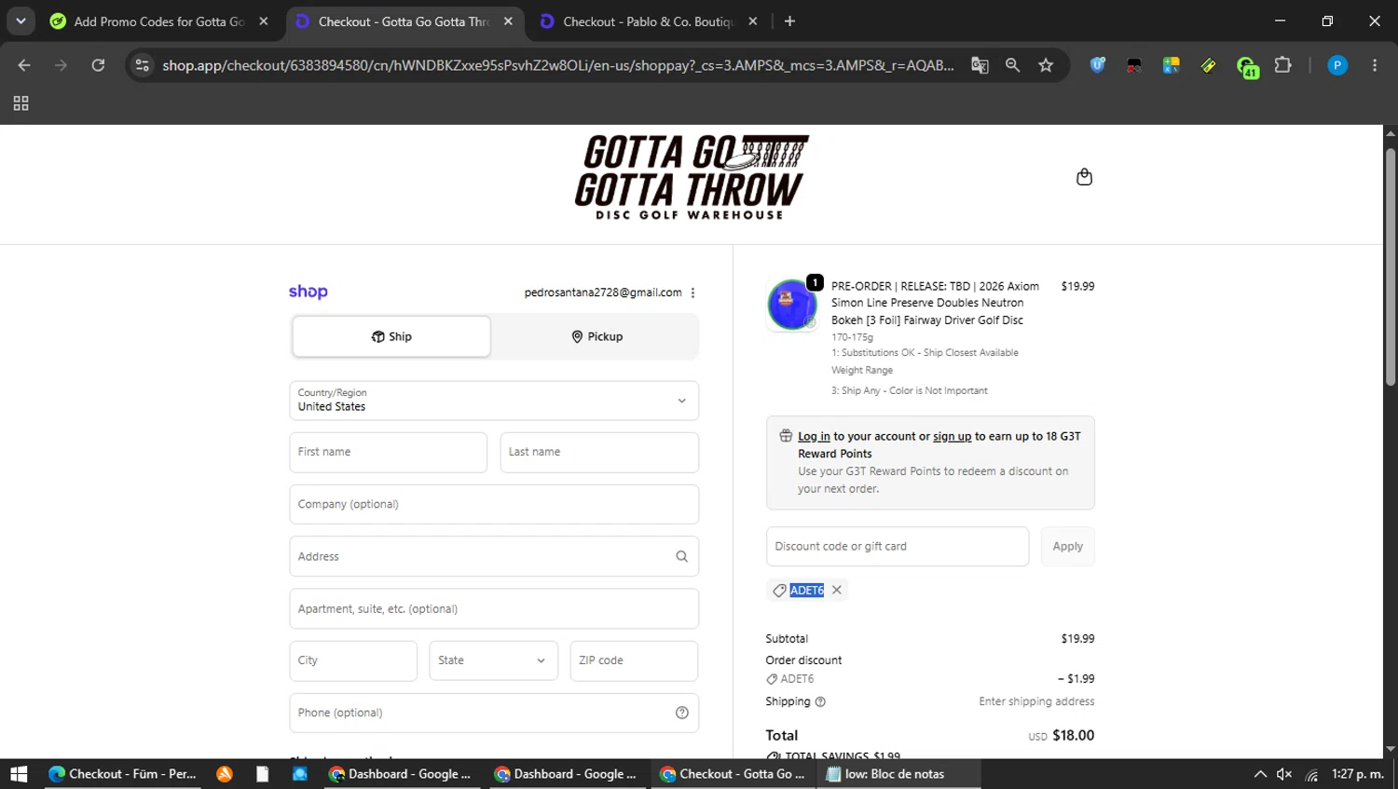Click the shield extension icon

[x=1097, y=65]
